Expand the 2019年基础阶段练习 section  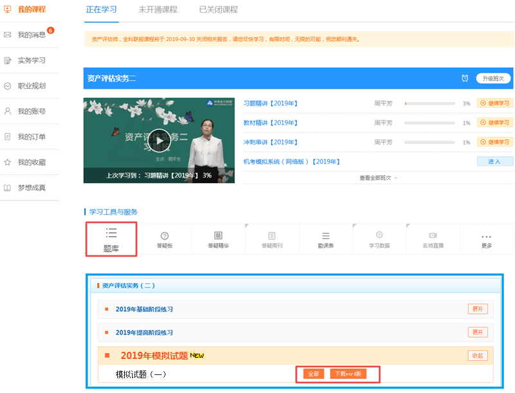[477, 309]
